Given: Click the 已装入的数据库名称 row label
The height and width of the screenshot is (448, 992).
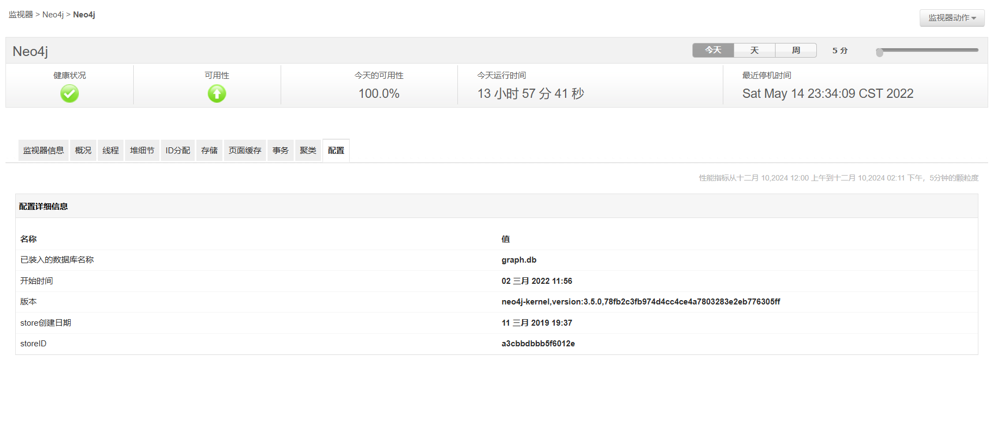Looking at the screenshot, I should (x=57, y=260).
